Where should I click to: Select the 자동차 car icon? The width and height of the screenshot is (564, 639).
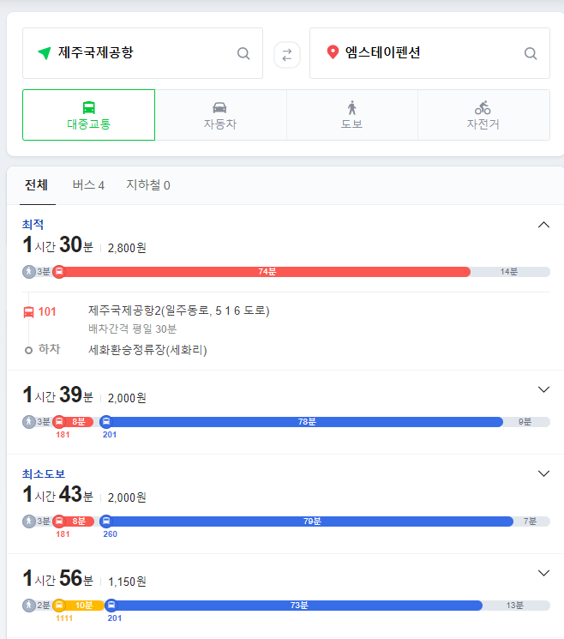[220, 107]
